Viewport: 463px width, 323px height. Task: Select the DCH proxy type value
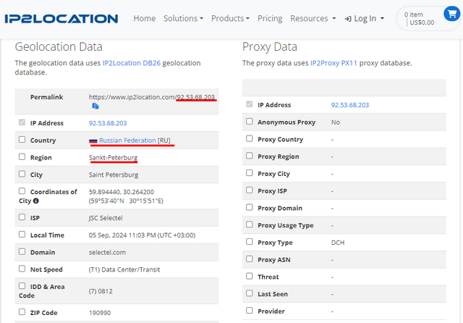pyautogui.click(x=338, y=243)
